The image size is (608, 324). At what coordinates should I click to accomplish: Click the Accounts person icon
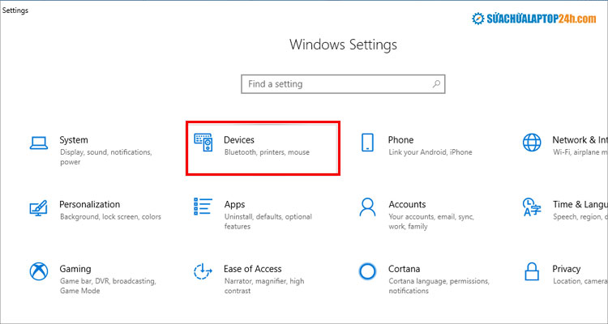point(367,207)
